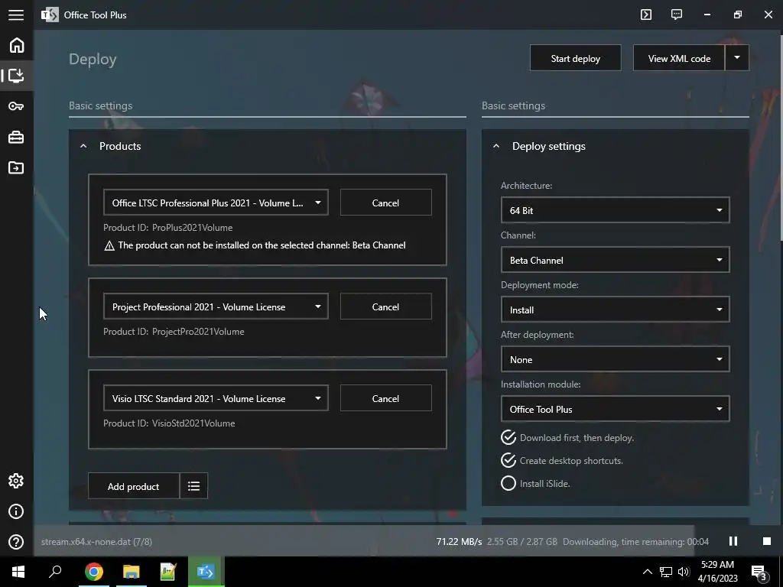Click Product ID ProPlus2021Volume text

click(x=167, y=228)
